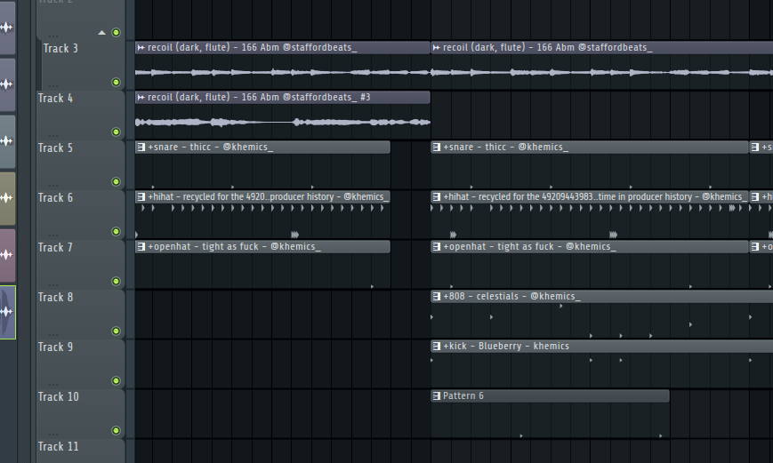Viewport: 773px width, 463px height.
Task: Mute Track 8 with its green LED
Action: [116, 331]
